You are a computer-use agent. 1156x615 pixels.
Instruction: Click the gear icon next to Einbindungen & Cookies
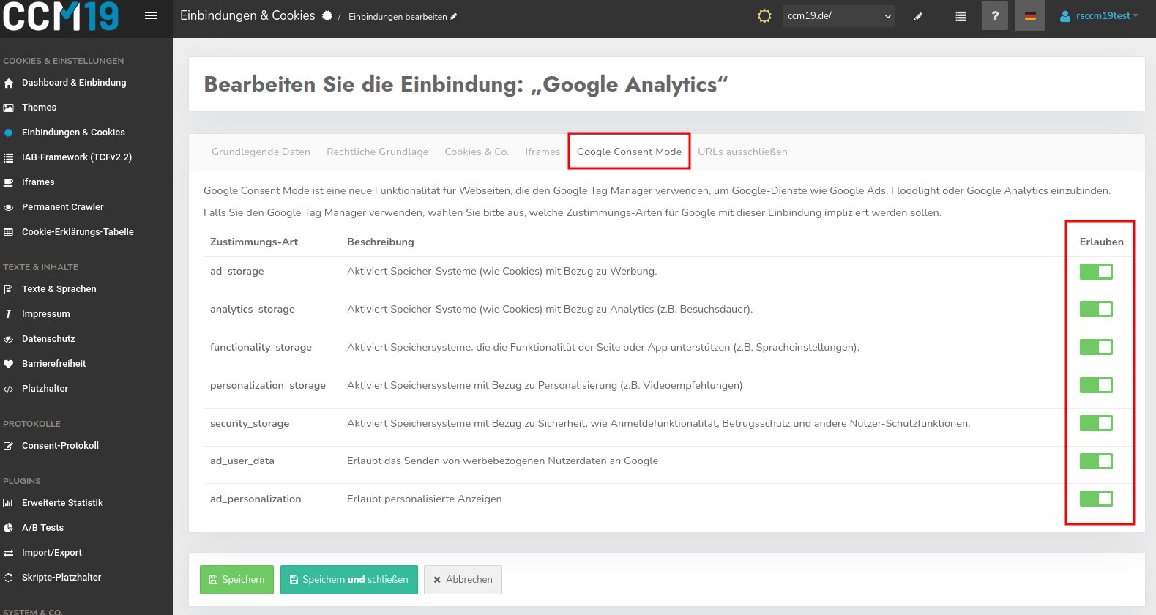click(x=327, y=16)
